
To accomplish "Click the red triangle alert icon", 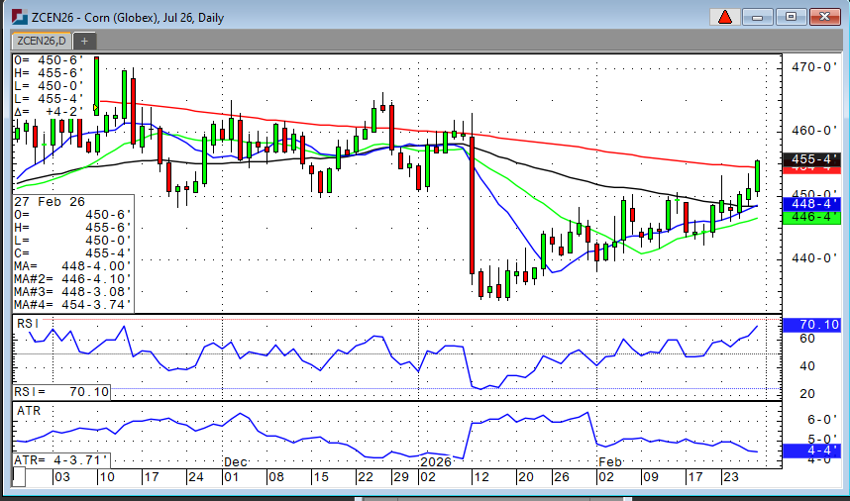I will point(725,18).
